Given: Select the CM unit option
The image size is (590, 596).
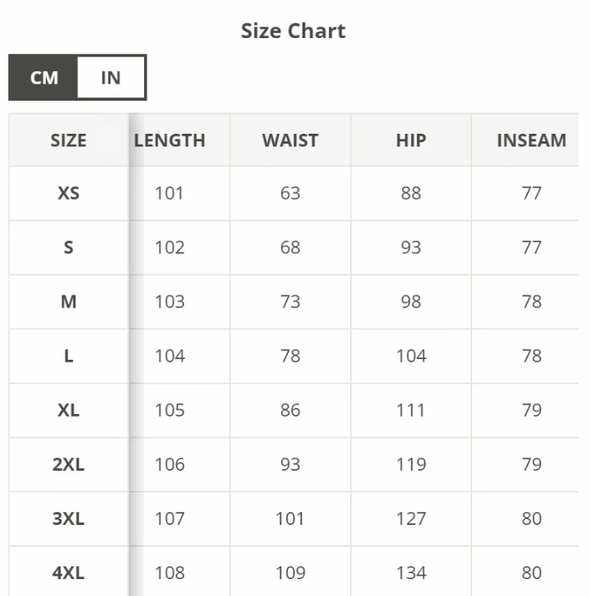Looking at the screenshot, I should click(44, 78).
